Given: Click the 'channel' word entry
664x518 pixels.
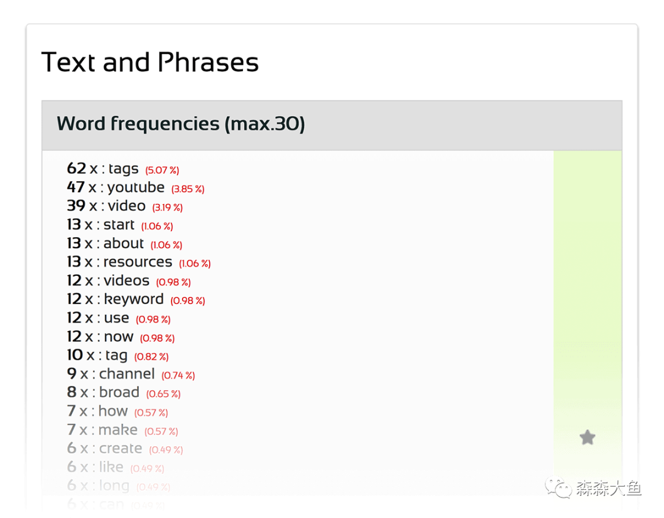Looking at the screenshot, I should tap(127, 374).
